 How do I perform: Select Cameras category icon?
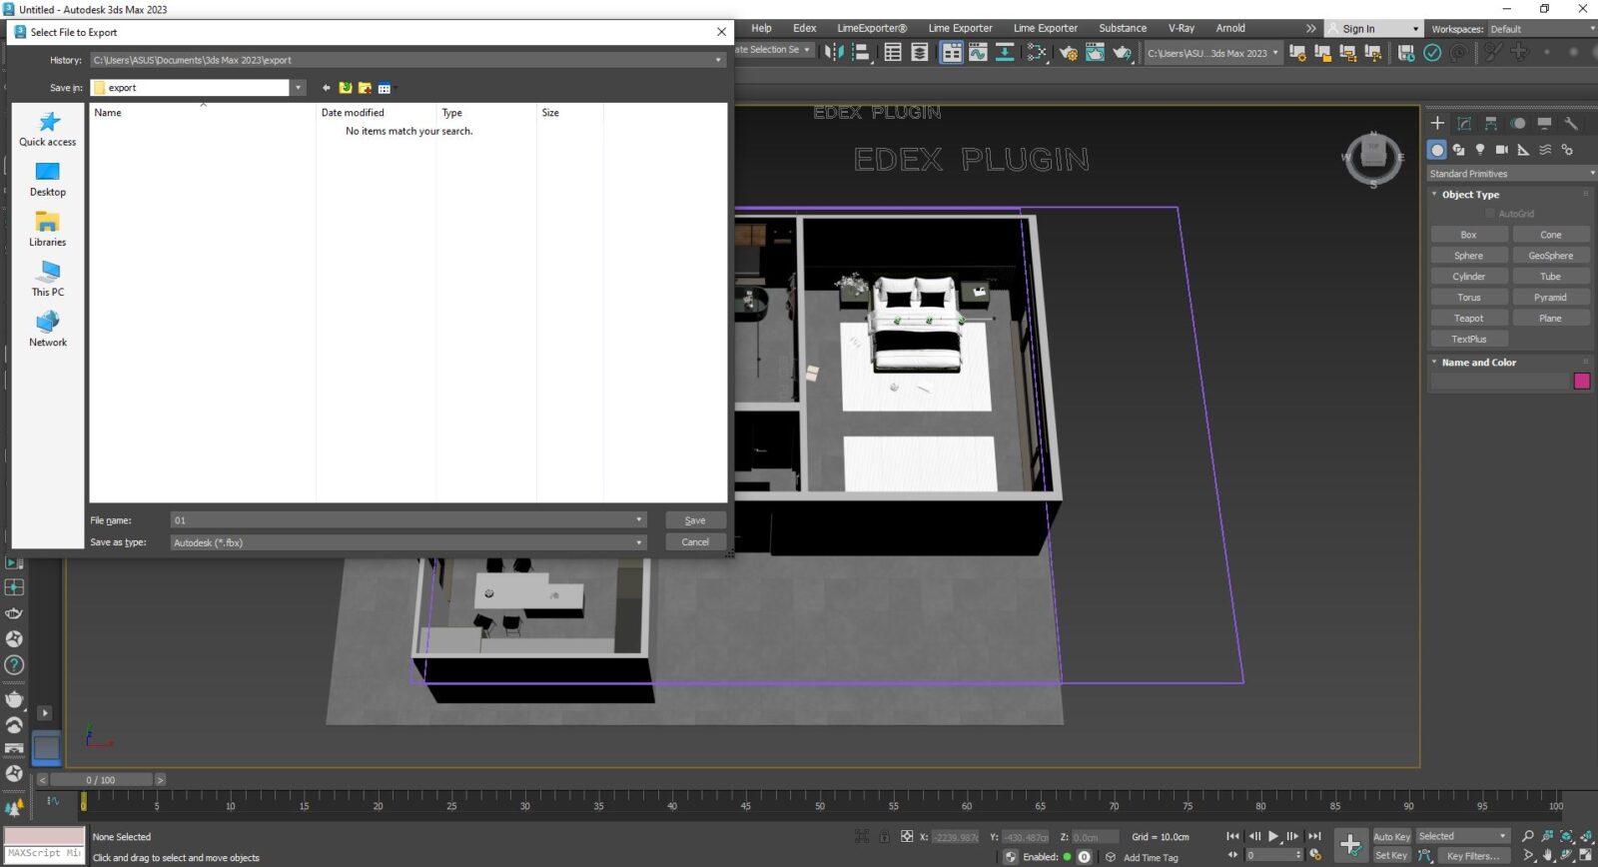pos(1502,150)
